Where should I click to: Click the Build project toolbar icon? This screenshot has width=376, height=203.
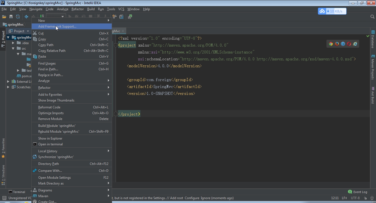(42, 17)
